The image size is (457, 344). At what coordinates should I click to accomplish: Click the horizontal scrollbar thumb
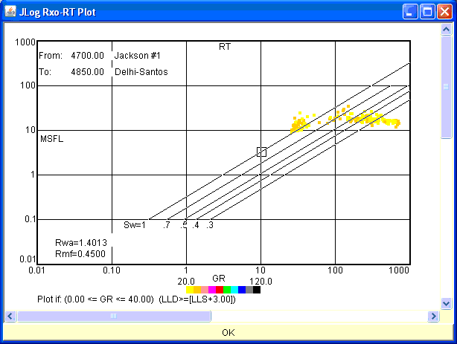pyautogui.click(x=113, y=317)
